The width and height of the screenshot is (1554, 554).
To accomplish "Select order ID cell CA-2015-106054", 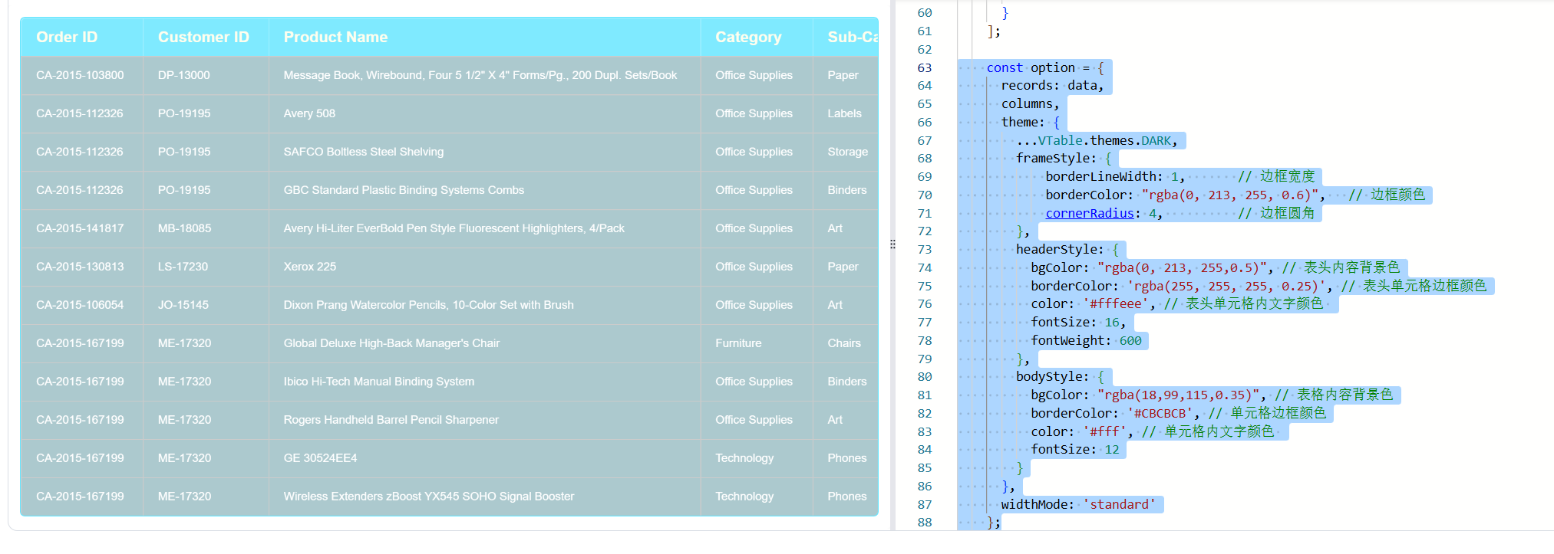I will point(81,305).
